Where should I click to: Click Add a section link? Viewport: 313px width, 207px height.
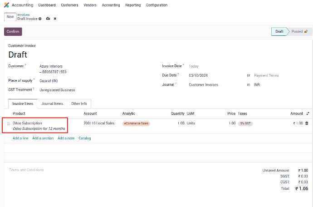coord(43,138)
